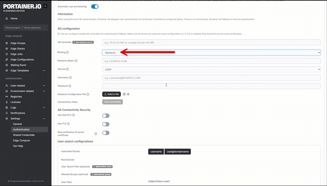Enable the Use TLS toggle
327x186 pixels.
[x=106, y=124]
